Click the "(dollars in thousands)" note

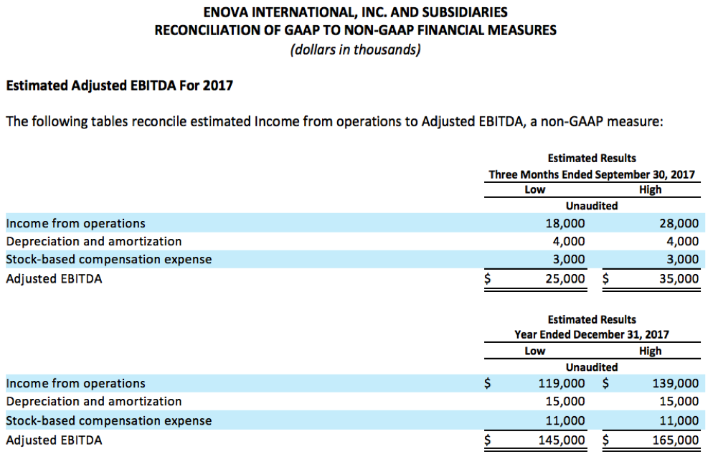[x=355, y=49]
